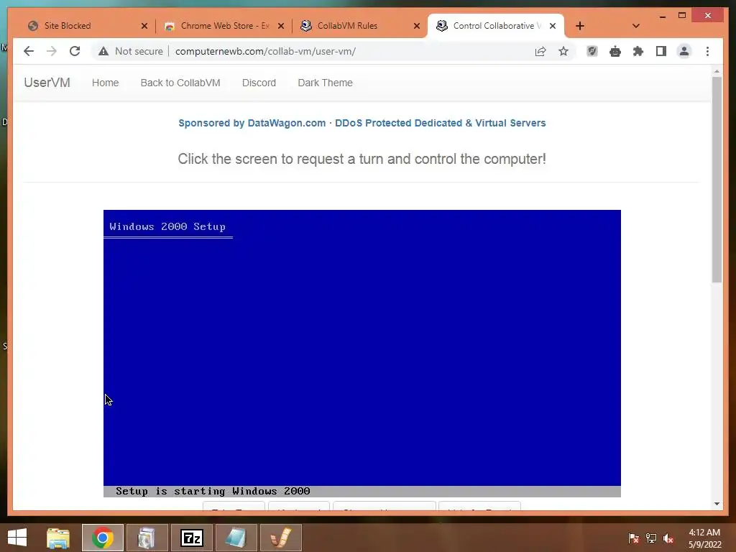This screenshot has width=736, height=552.
Task: Close the Control Collaborative tab
Action: click(553, 26)
